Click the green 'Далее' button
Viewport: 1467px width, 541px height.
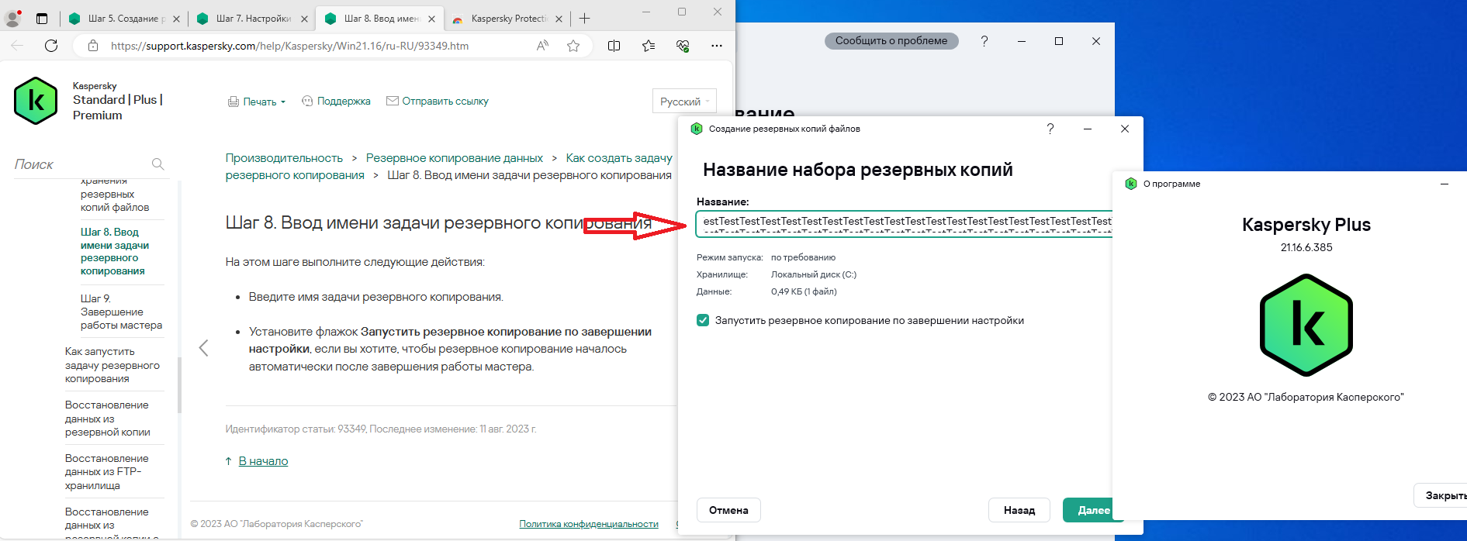click(1094, 510)
